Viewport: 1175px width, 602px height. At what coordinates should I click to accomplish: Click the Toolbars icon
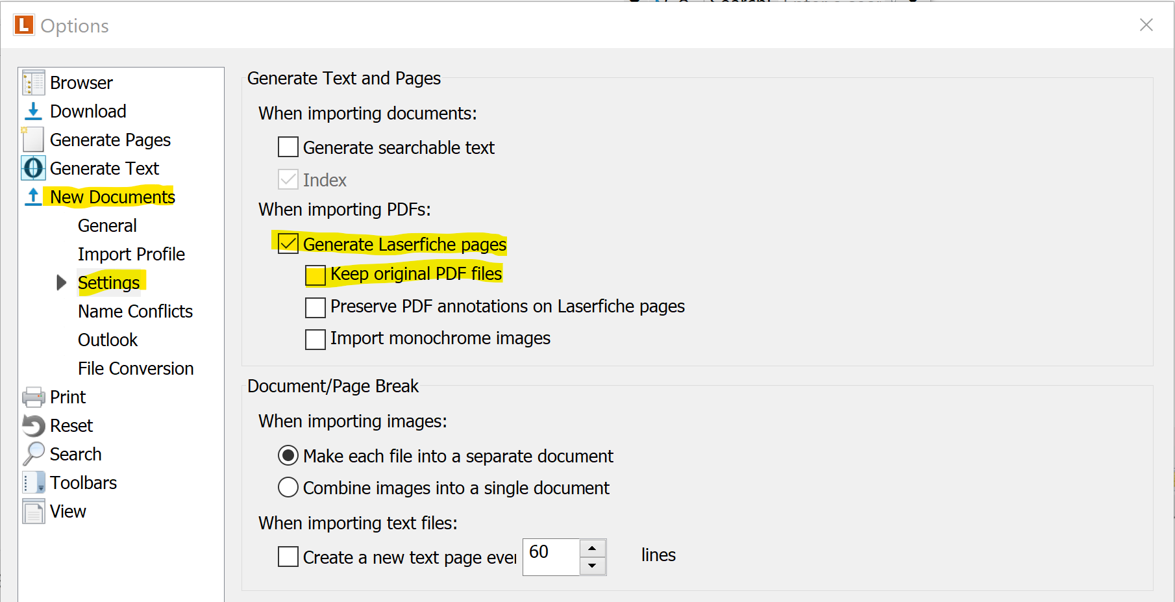point(34,483)
